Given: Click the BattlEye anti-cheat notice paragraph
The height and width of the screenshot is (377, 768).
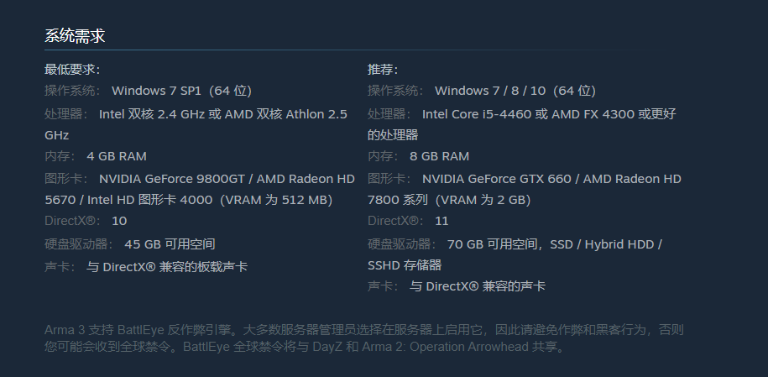Looking at the screenshot, I should 364,338.
